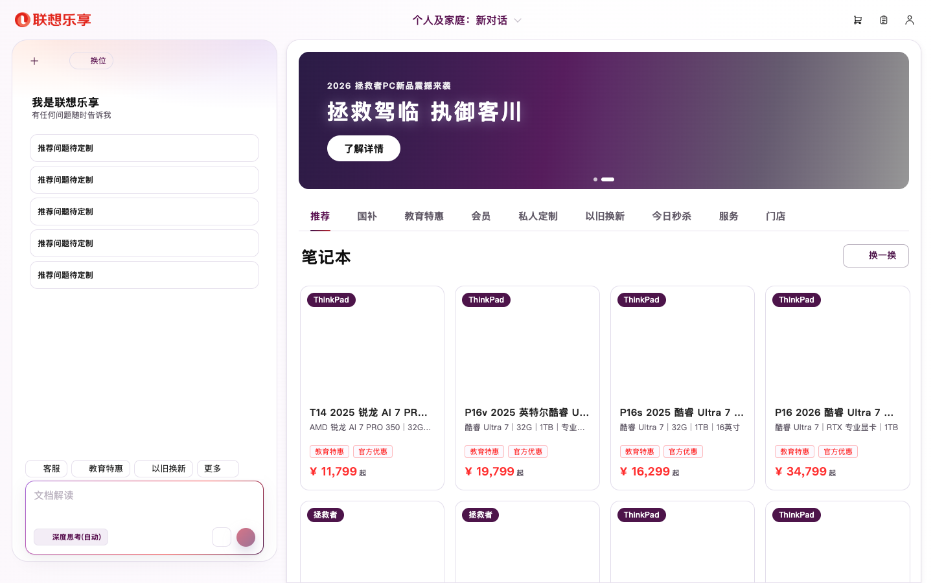The width and height of the screenshot is (933, 583).
Task: Click the square button beside the send button
Action: pos(222,537)
